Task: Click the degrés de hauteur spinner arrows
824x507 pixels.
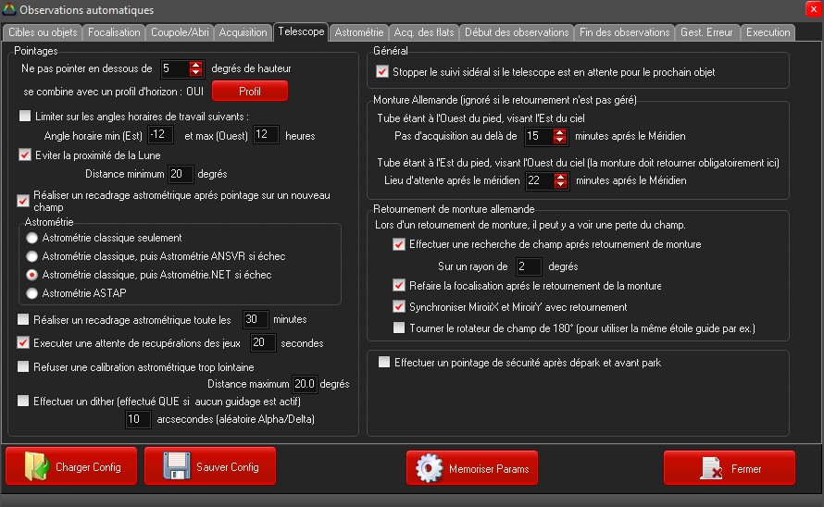Action: click(195, 68)
